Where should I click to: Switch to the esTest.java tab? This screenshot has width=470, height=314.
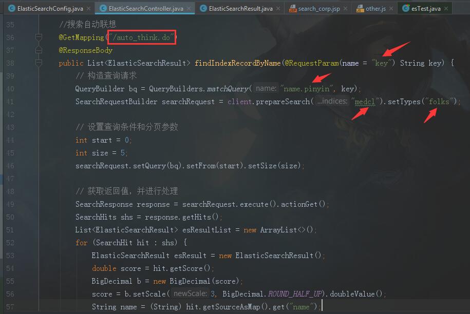click(x=426, y=9)
